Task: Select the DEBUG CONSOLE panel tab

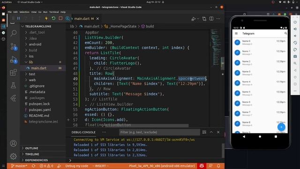Action: coord(83,132)
